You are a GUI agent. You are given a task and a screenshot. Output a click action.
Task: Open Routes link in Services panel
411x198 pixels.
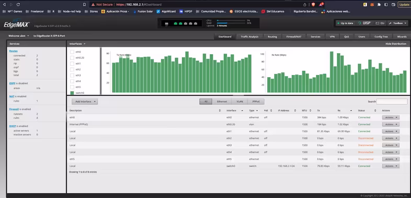click(14, 51)
